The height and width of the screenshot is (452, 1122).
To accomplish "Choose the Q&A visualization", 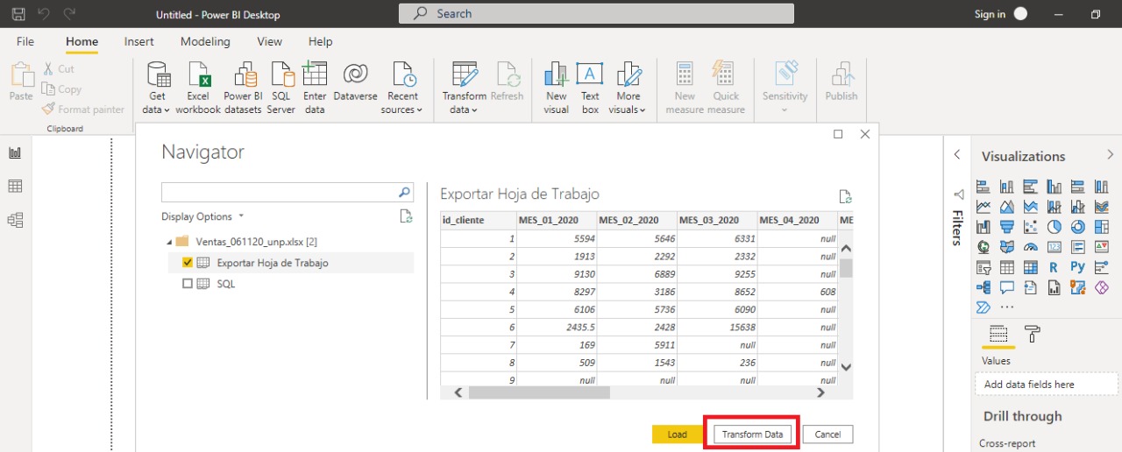I will (1007, 287).
